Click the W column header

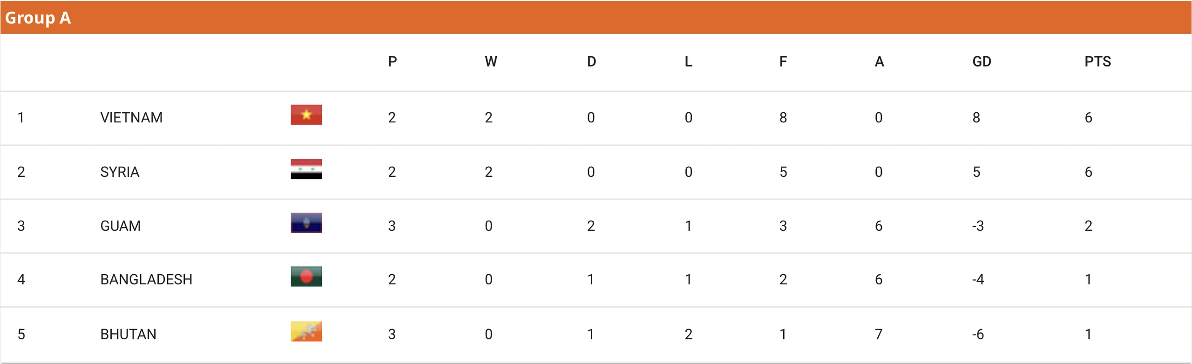pos(491,61)
